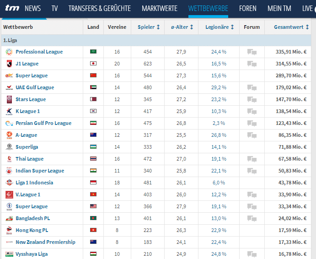Click the Japan flag icon
This screenshot has width=316, height=259.
[93, 64]
